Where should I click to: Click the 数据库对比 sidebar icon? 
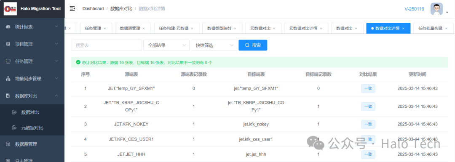click(x=8, y=96)
